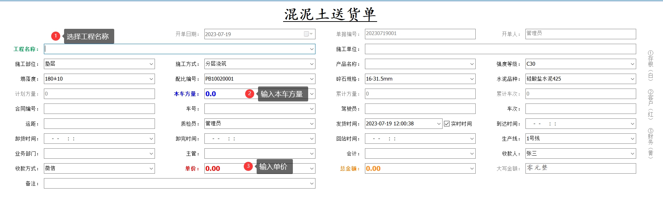
Task: Switch to the ③财务(黄) copy tab
Action: 650,143
